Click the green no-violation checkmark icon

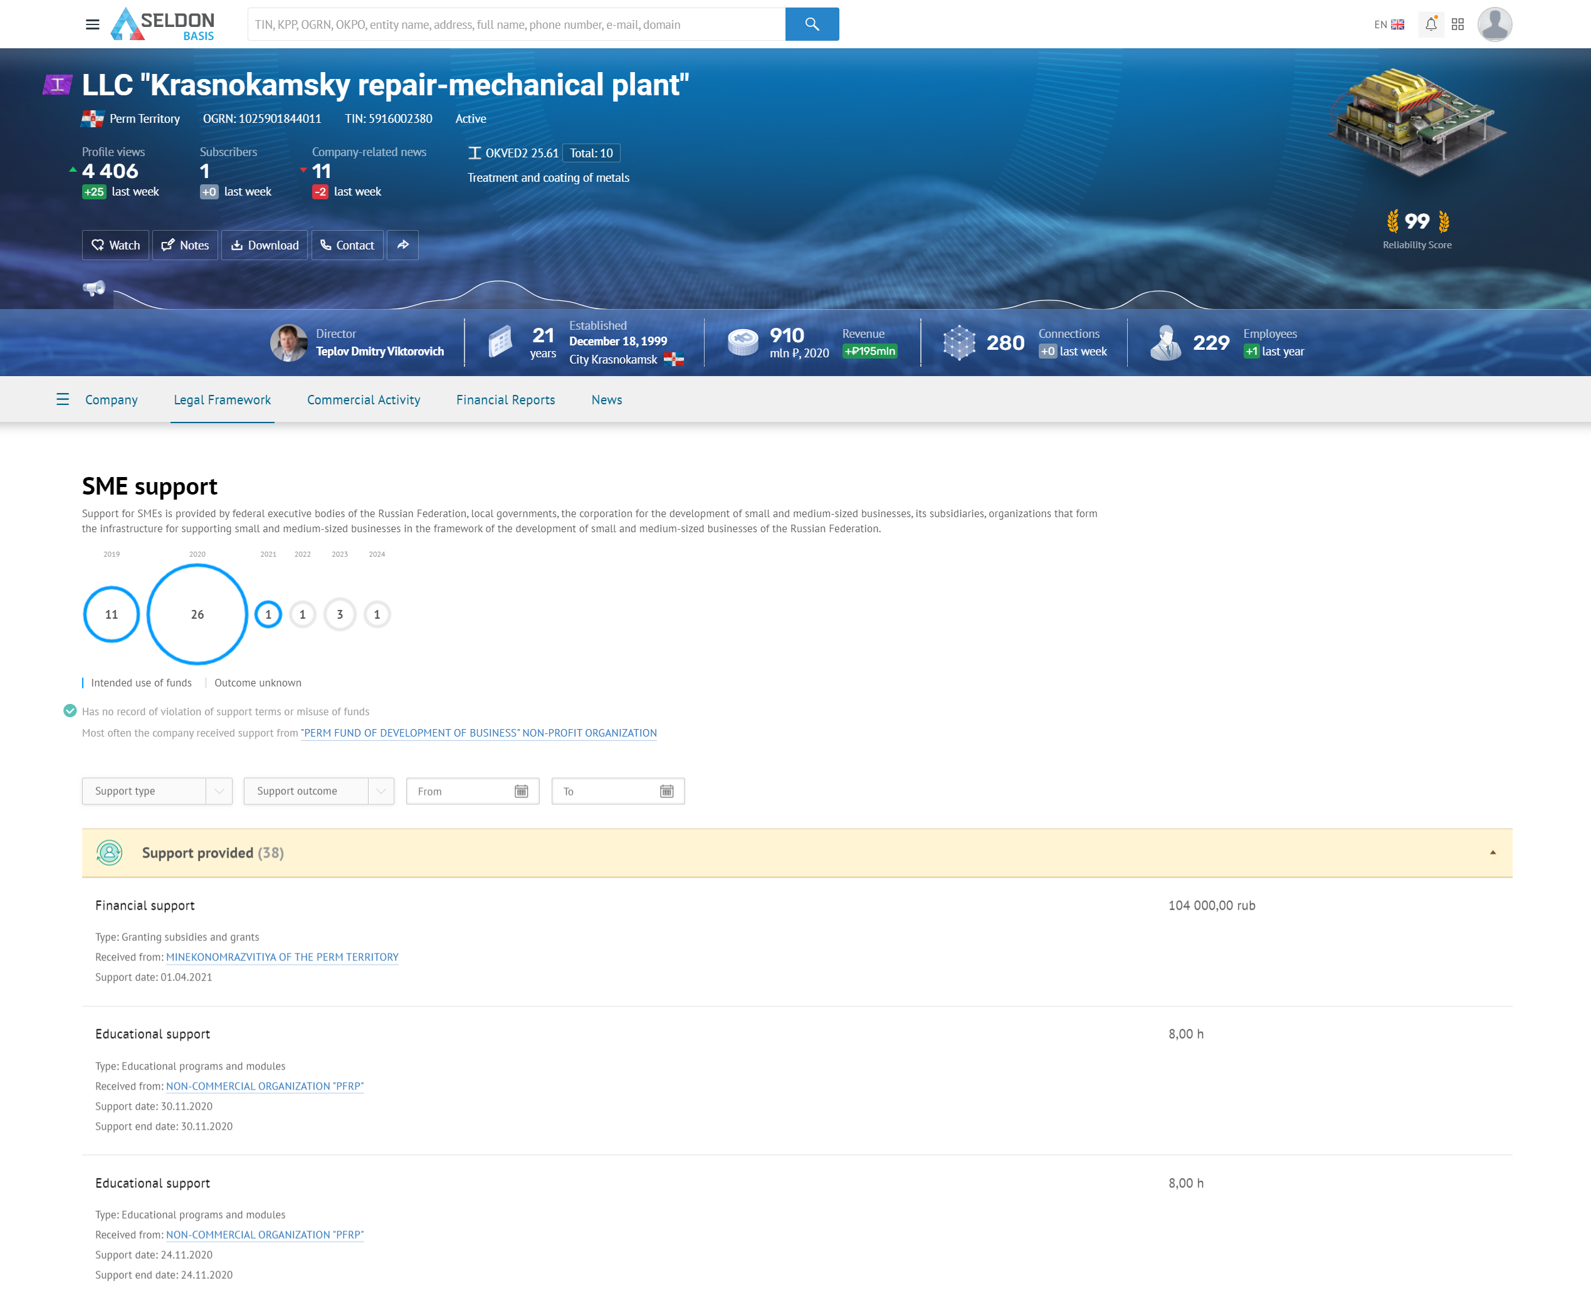(x=70, y=711)
